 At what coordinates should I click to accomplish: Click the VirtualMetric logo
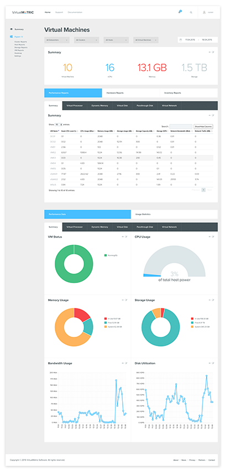[x=23, y=13]
